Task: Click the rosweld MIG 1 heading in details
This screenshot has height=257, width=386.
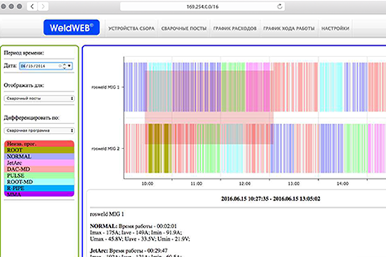Action: [x=107, y=214]
